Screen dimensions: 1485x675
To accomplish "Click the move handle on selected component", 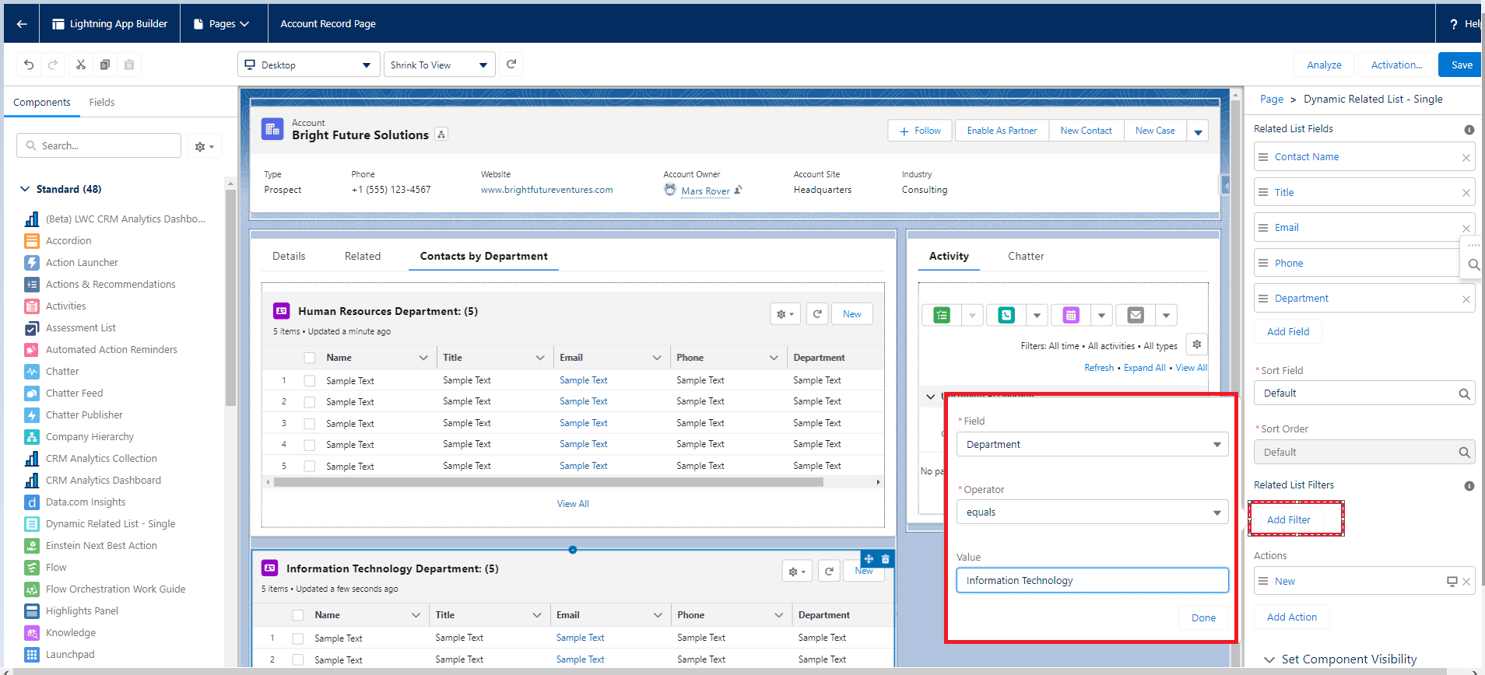I will coord(869,559).
